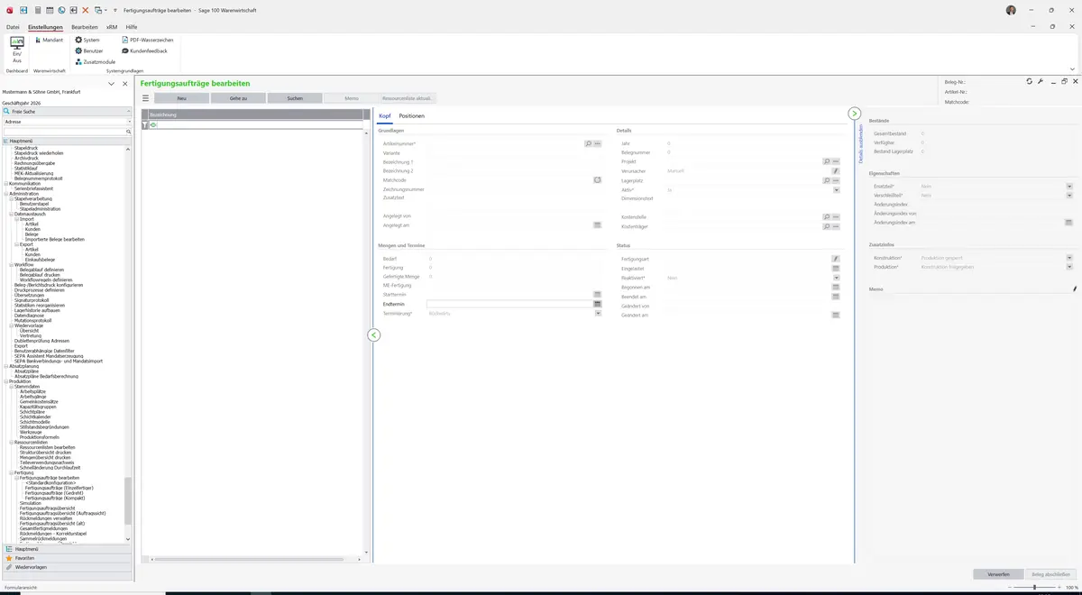Click the refresh icon beside Matchcode field
The image size is (1082, 595).
click(597, 180)
